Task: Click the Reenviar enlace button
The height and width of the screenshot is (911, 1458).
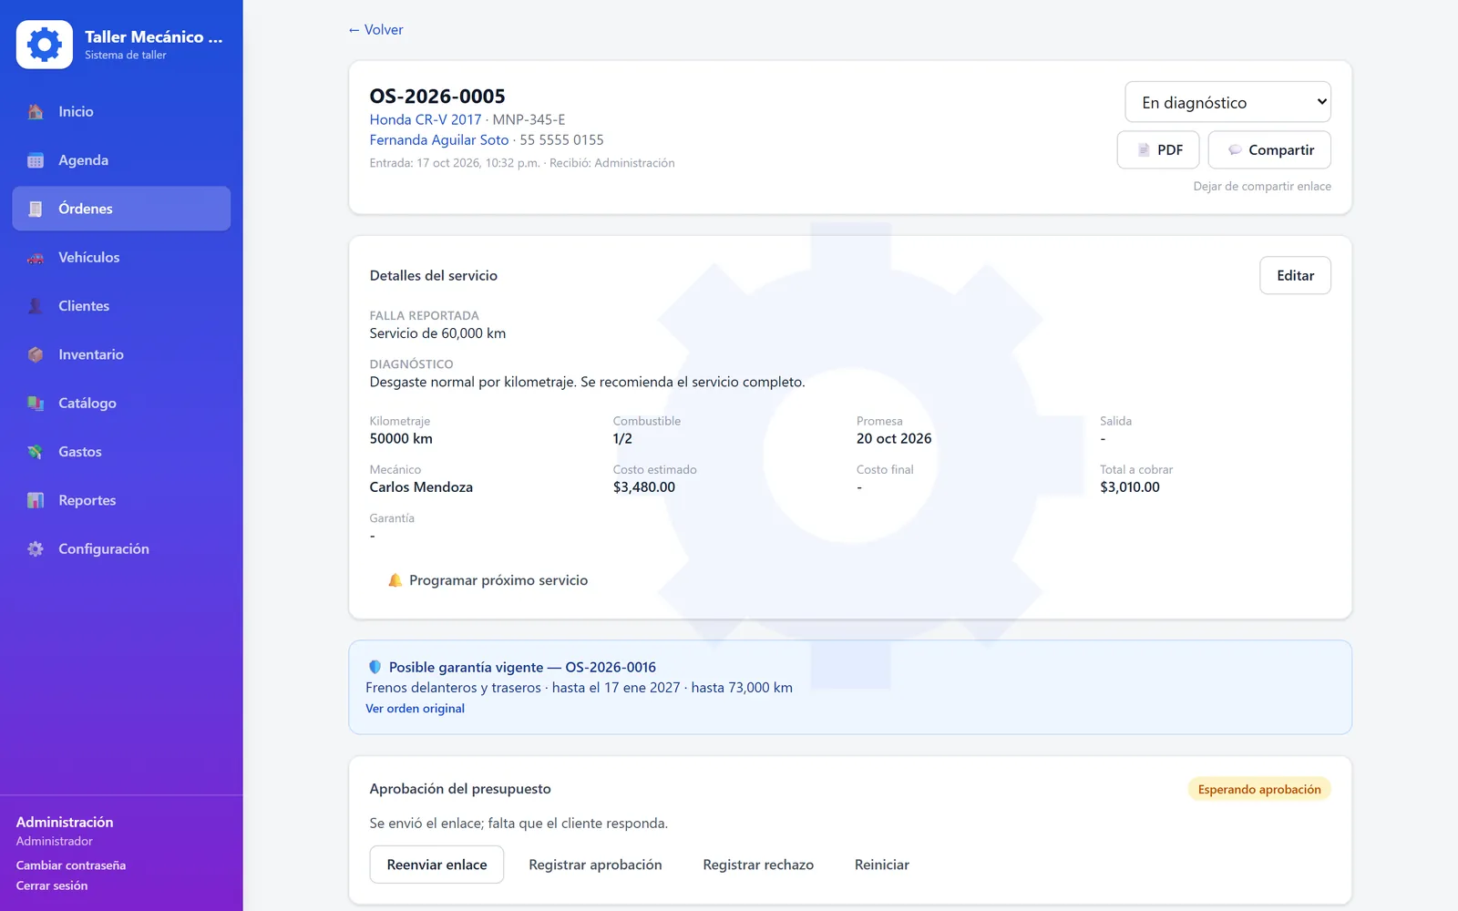Action: click(x=436, y=865)
